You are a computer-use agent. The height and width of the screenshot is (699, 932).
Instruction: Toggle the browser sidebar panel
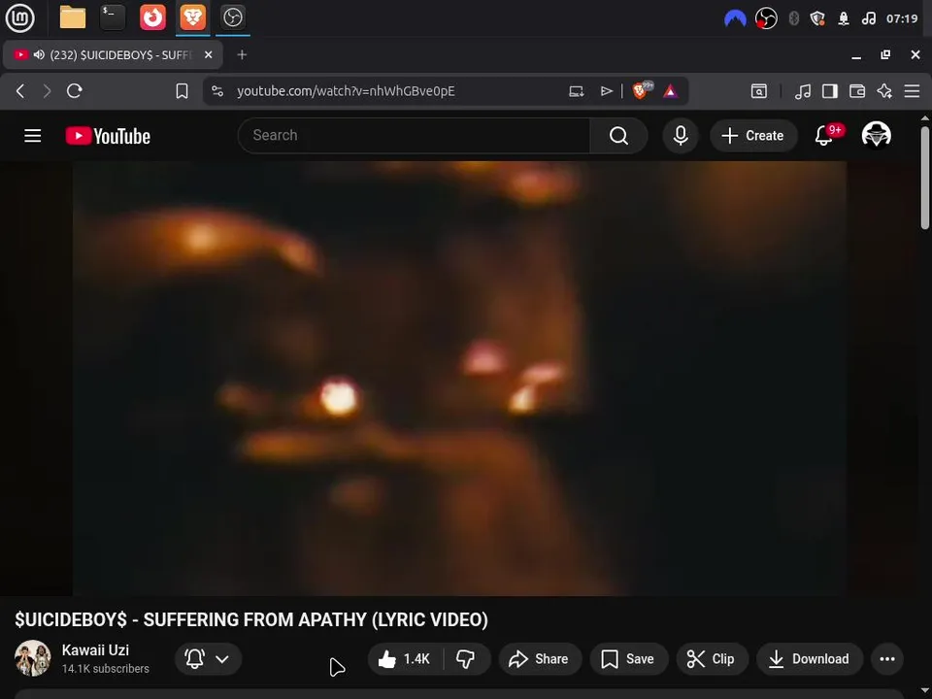pos(830,91)
